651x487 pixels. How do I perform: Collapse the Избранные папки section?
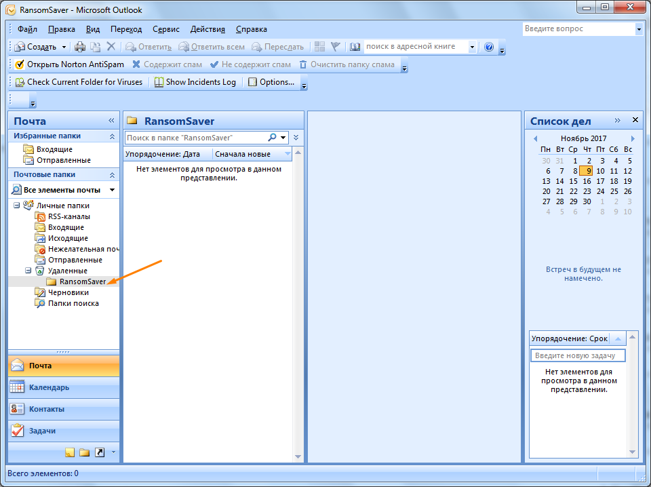click(112, 136)
